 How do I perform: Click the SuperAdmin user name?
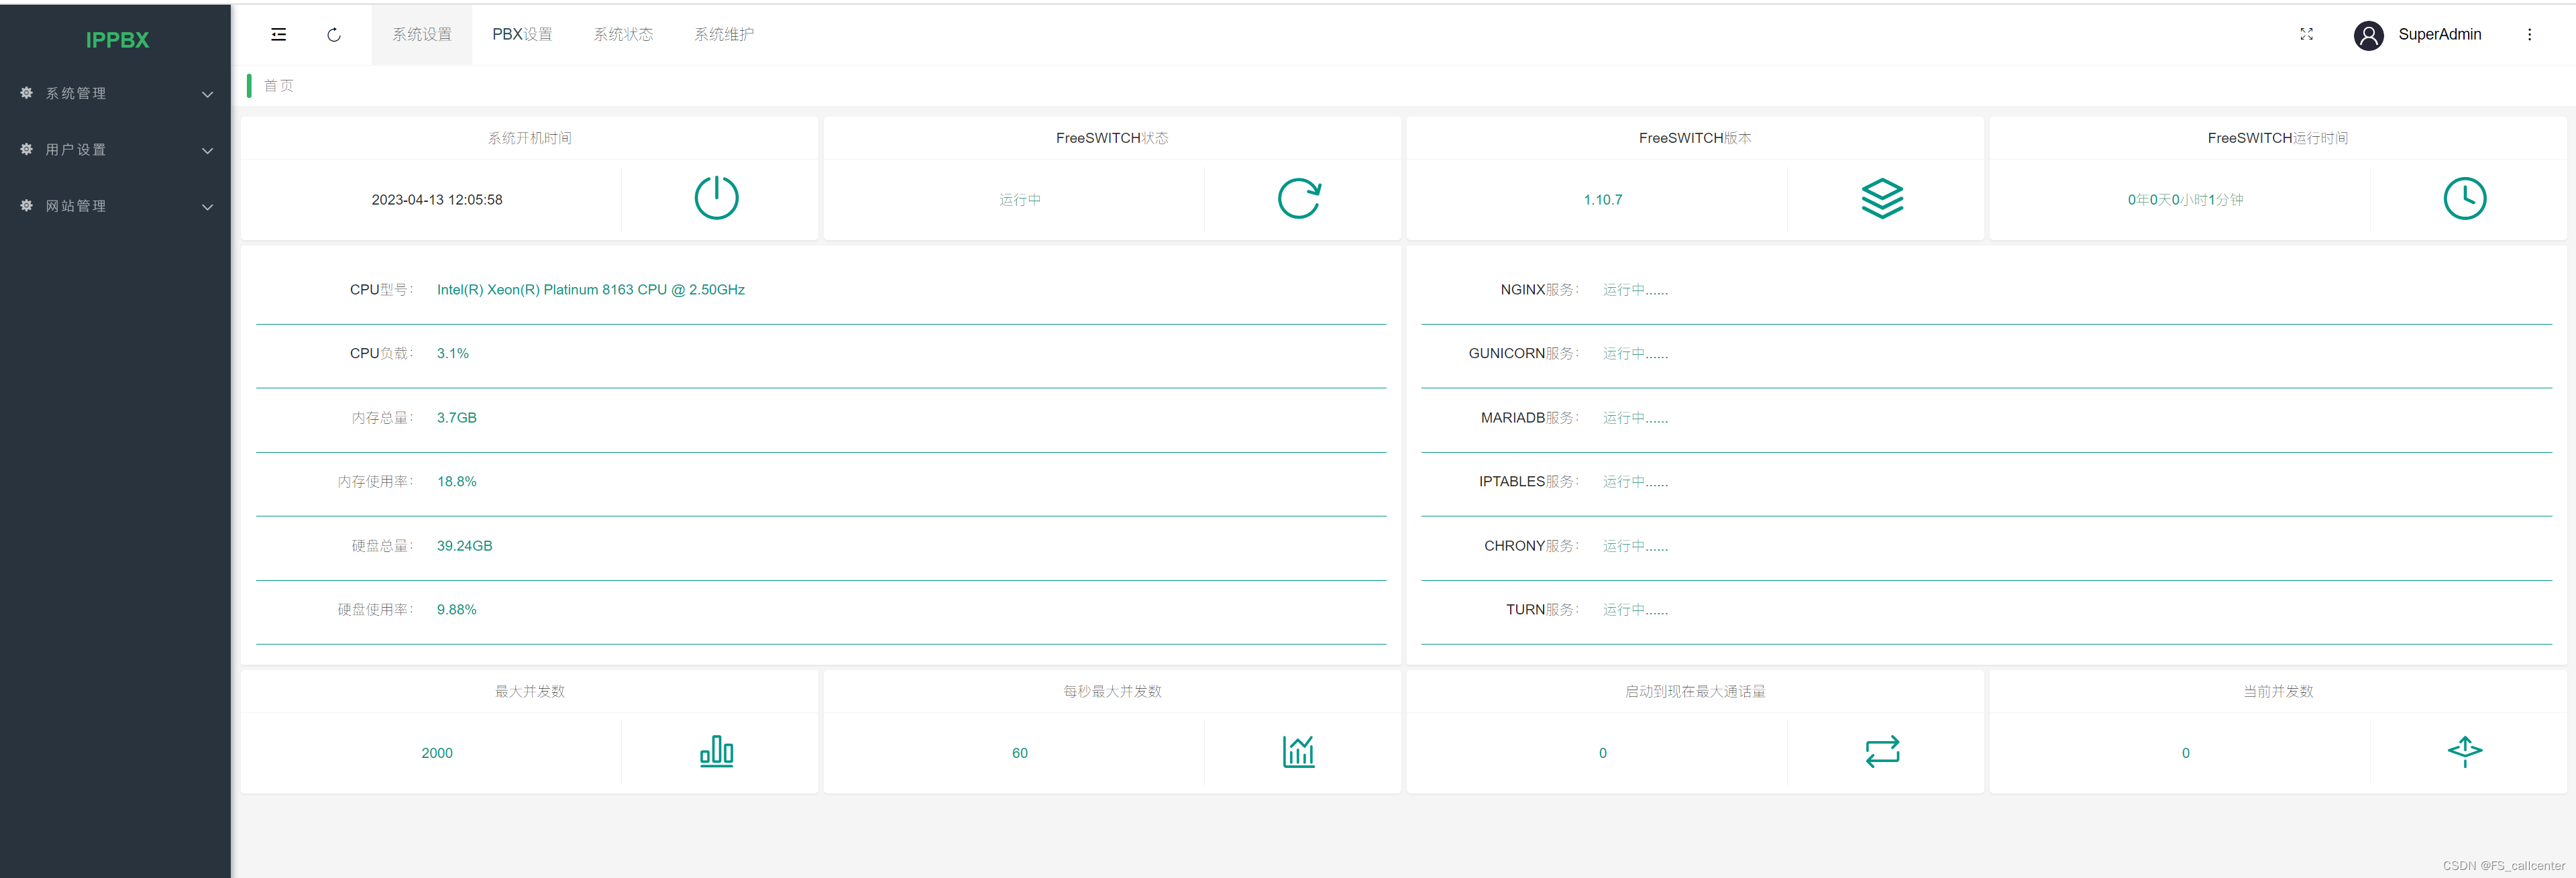[x=2439, y=35]
